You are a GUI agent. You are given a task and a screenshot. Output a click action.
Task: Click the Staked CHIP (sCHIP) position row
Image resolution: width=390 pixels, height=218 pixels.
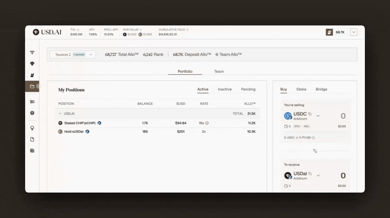pyautogui.click(x=157, y=123)
